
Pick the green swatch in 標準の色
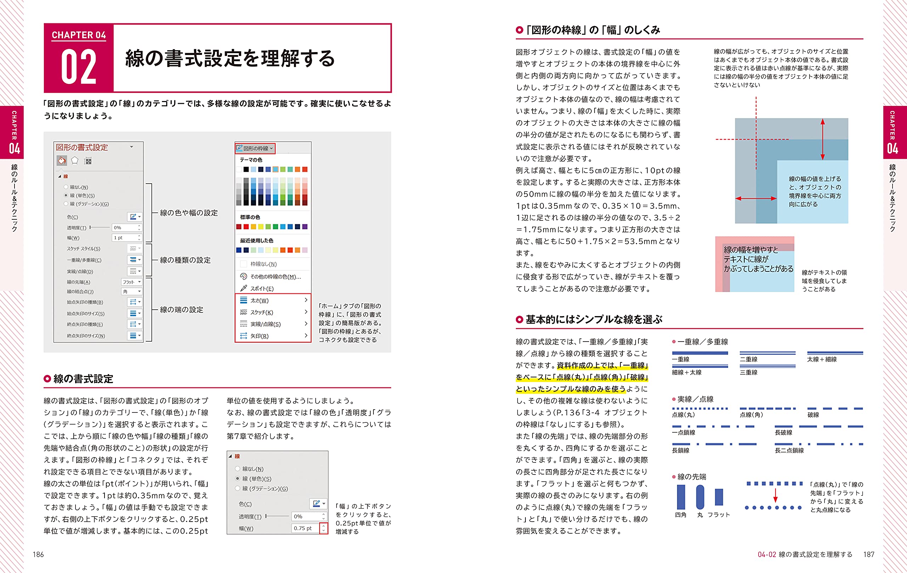275,227
